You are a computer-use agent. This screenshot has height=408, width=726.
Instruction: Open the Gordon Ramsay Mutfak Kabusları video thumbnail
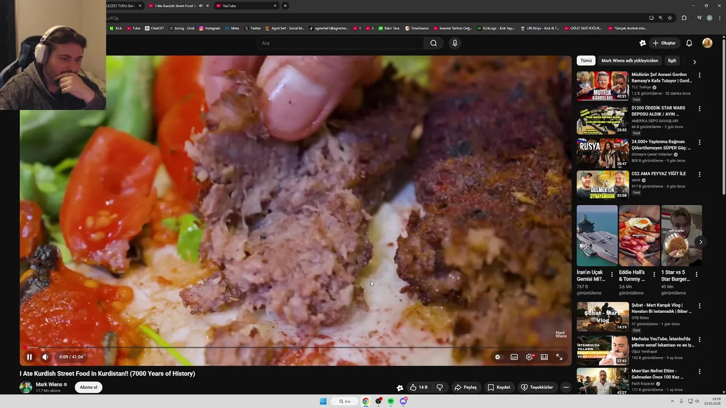pyautogui.click(x=602, y=86)
